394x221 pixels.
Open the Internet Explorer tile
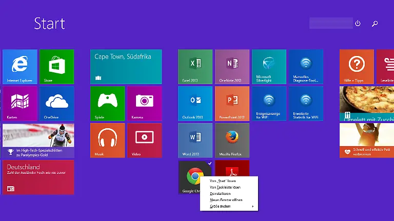coord(20,67)
